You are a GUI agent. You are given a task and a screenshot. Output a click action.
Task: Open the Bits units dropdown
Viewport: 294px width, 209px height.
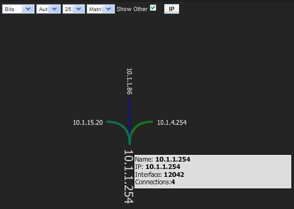pyautogui.click(x=18, y=9)
